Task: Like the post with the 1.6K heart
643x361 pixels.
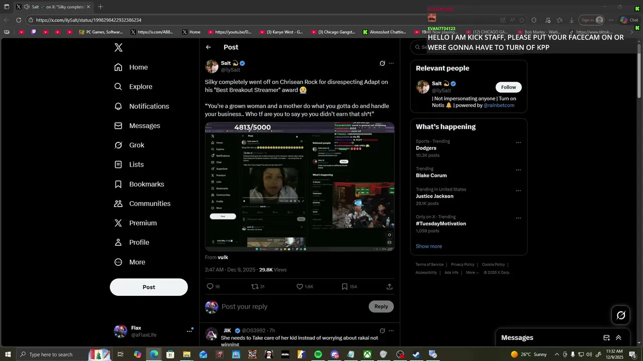Action: [300, 287]
